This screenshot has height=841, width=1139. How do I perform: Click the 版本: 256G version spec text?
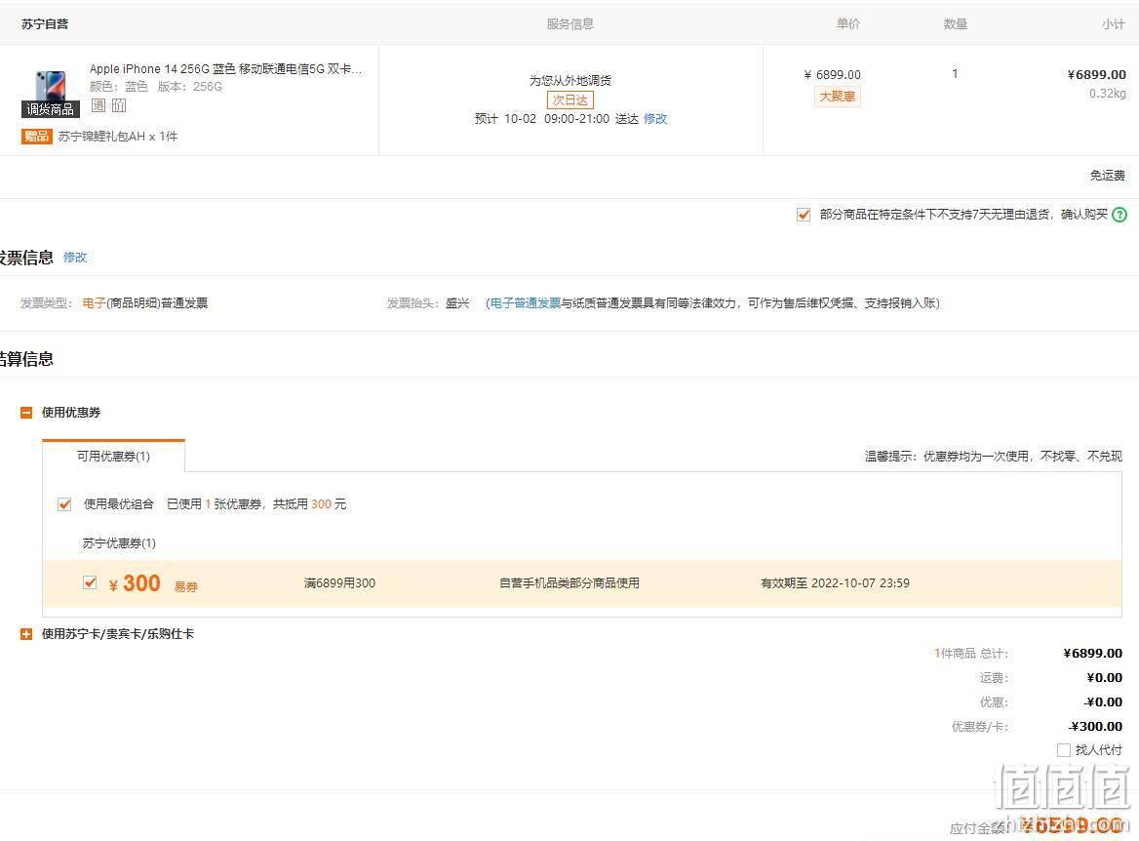coord(189,87)
